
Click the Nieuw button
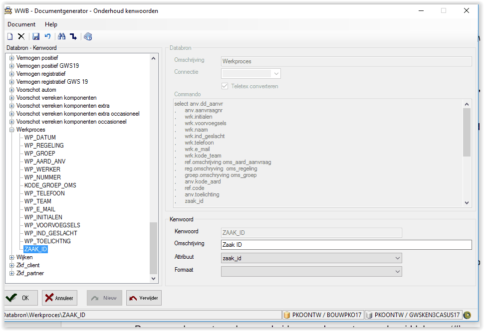click(x=104, y=298)
